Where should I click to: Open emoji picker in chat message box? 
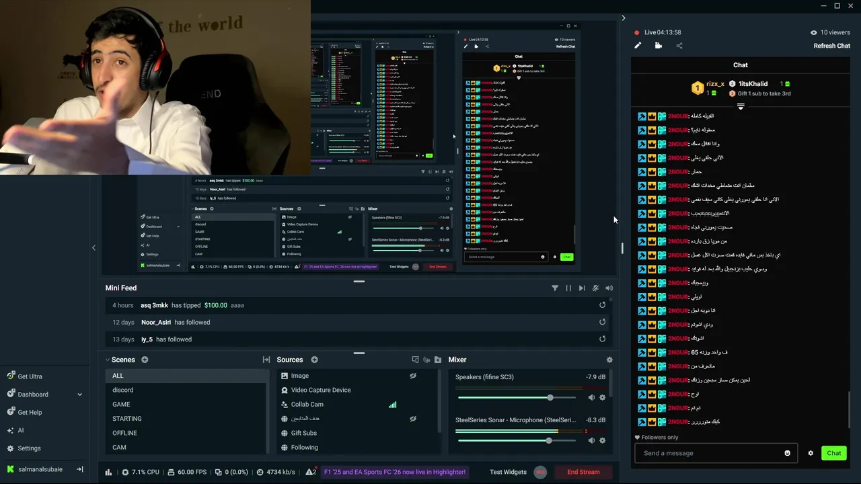tap(787, 453)
